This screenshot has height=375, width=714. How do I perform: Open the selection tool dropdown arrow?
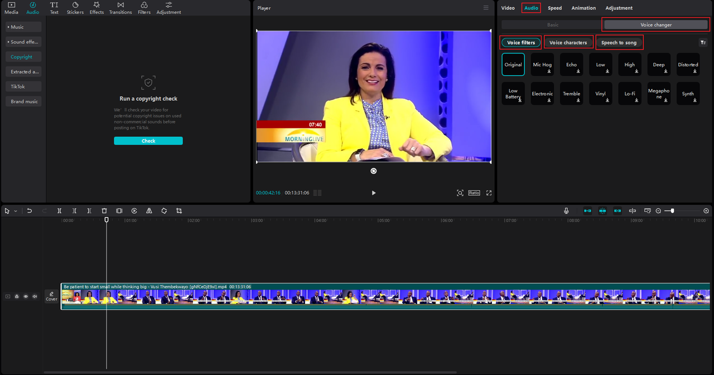[x=16, y=211]
